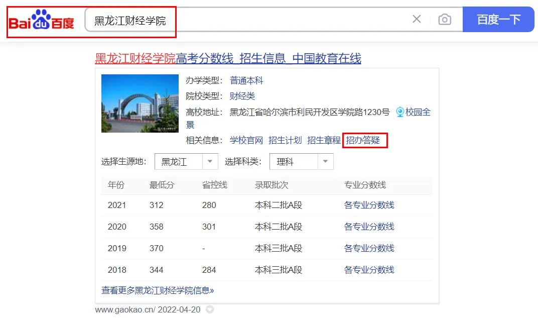Click the campus panorama icon
Screen dimensions: 538x318
[x=400, y=112]
